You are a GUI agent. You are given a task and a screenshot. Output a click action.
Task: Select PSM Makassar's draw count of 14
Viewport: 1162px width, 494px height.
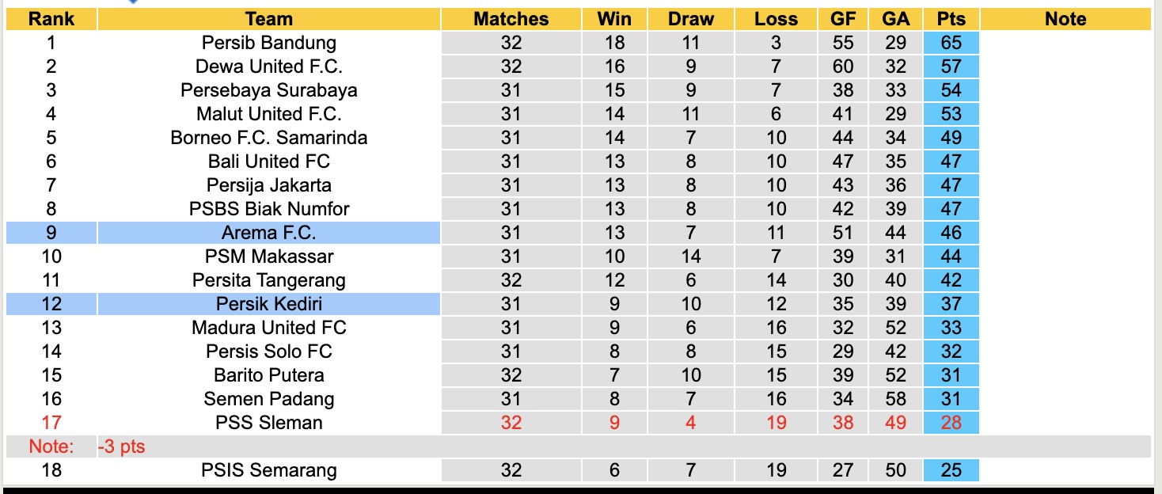tap(691, 256)
